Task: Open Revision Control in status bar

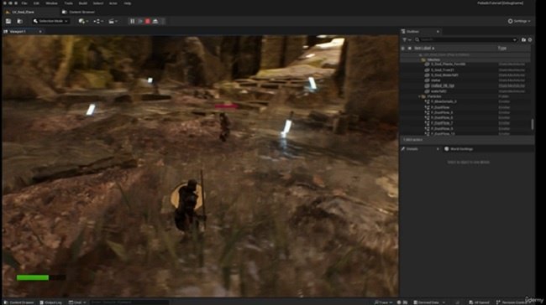Action: point(512,302)
